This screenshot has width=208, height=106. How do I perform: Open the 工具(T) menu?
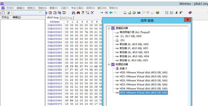point(64,8)
